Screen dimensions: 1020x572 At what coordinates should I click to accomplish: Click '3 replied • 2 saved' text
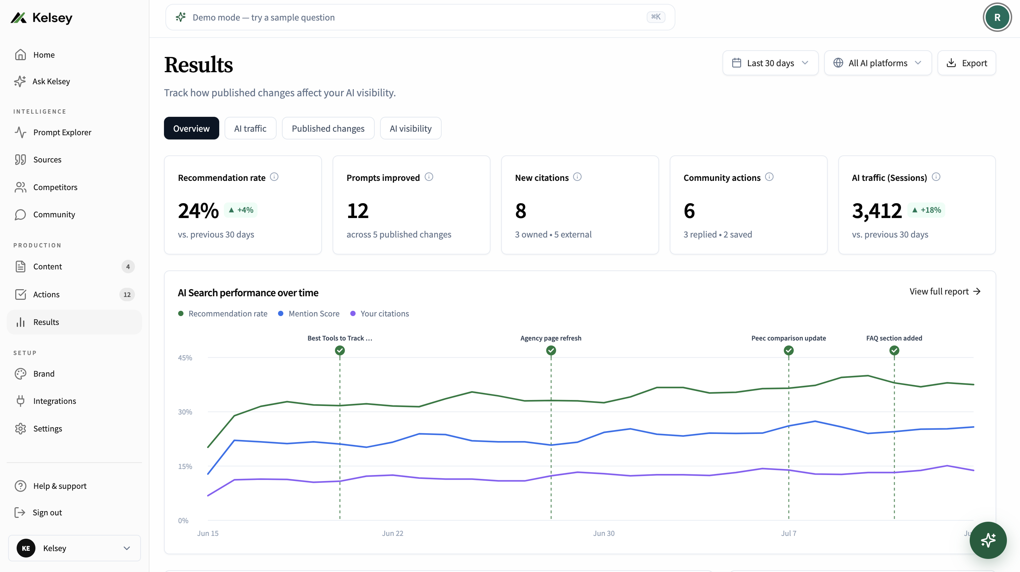click(718, 234)
